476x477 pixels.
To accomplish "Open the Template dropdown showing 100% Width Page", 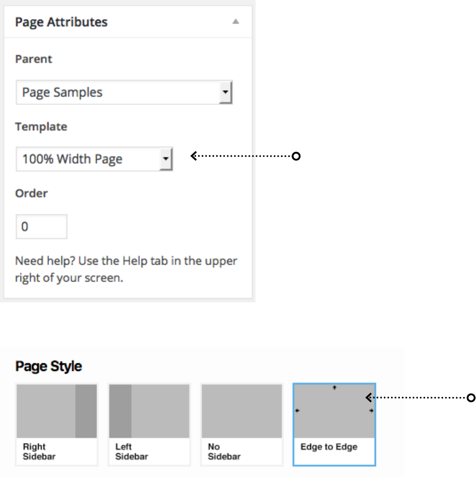I will point(88,159).
